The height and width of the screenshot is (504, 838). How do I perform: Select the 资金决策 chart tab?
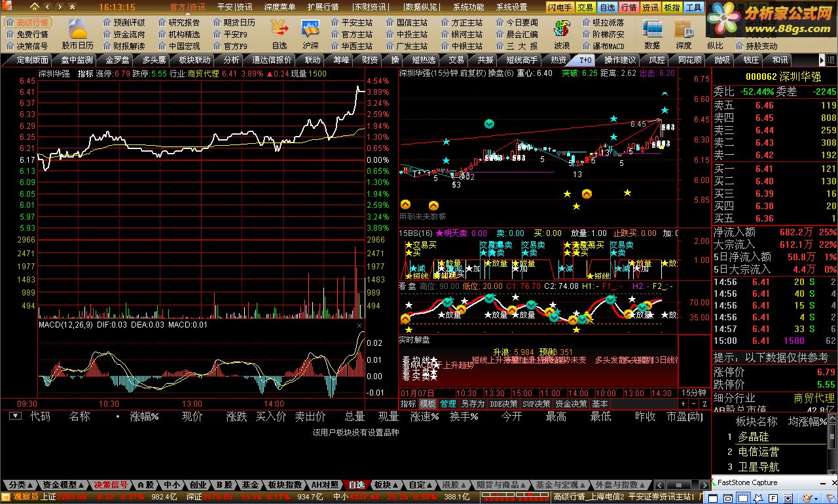(572, 404)
